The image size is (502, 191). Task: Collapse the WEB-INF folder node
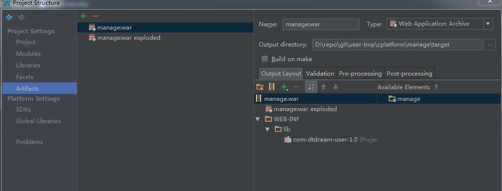point(258,119)
